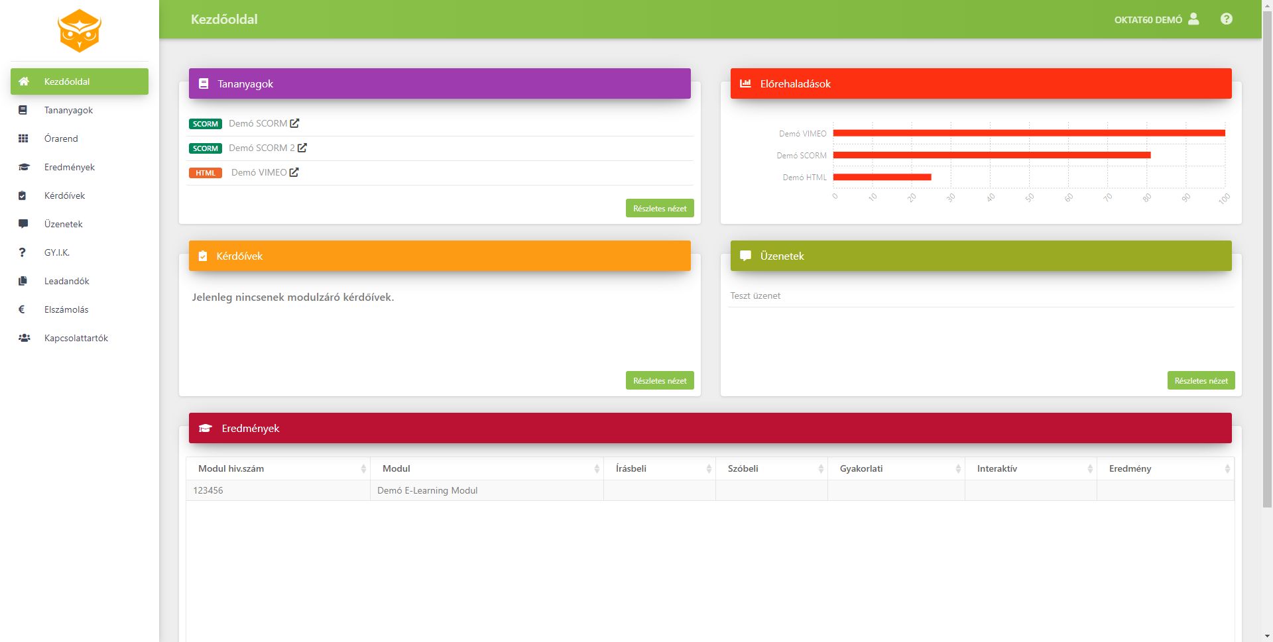The image size is (1273, 642).
Task: Open Tananyagok in the sidebar menu
Action: point(68,110)
